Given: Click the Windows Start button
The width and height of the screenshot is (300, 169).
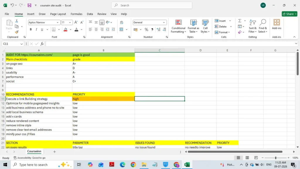Looking at the screenshot, I should tap(5, 165).
